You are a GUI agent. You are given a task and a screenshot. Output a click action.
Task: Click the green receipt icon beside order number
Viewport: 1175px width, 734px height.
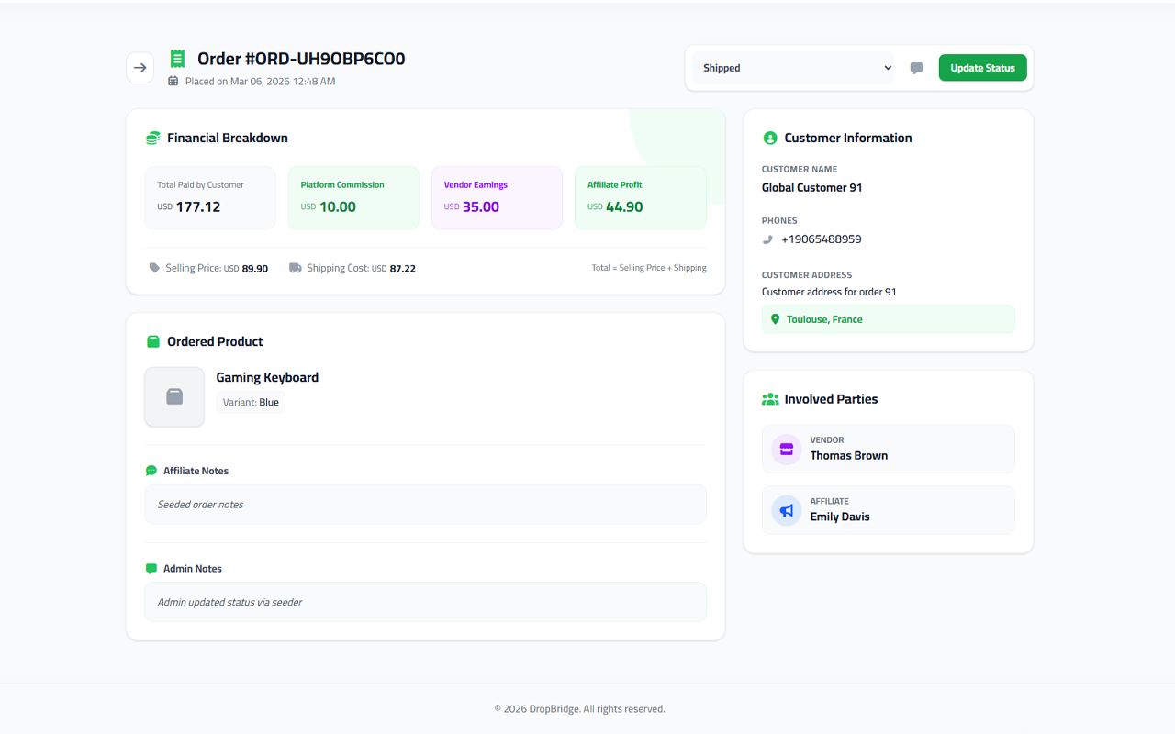pyautogui.click(x=177, y=59)
